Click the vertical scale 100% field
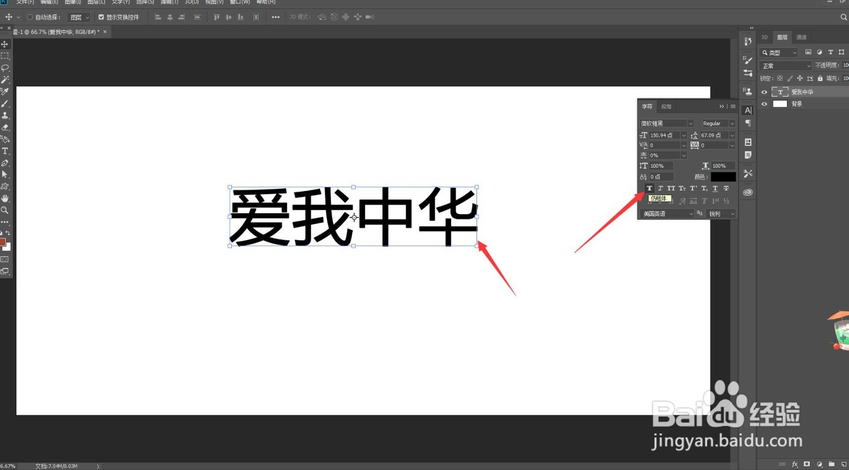This screenshot has height=470, width=849. [x=661, y=166]
